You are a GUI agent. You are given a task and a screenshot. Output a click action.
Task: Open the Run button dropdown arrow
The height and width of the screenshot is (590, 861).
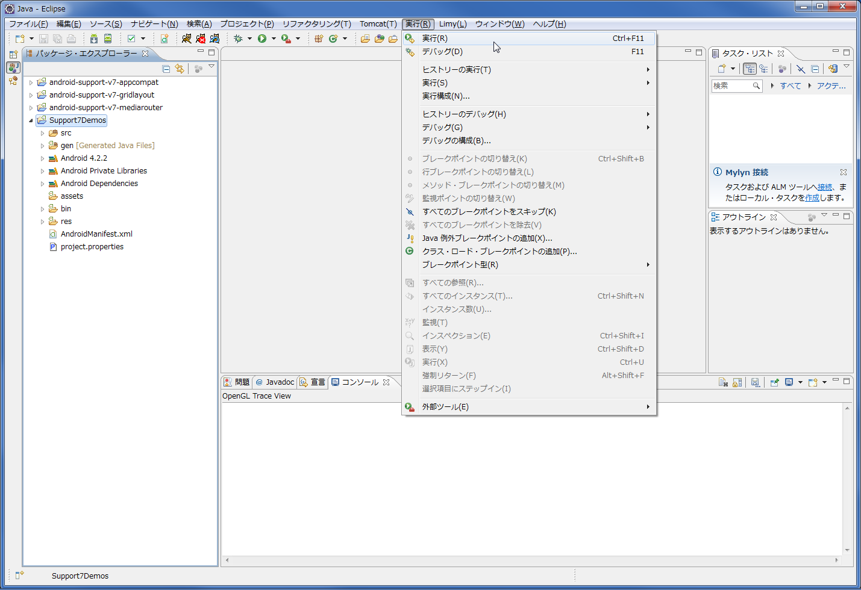[274, 39]
